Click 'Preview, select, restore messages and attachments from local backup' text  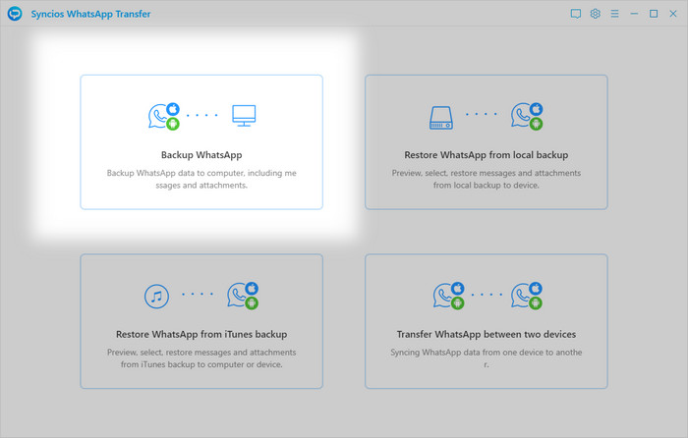pyautogui.click(x=487, y=179)
